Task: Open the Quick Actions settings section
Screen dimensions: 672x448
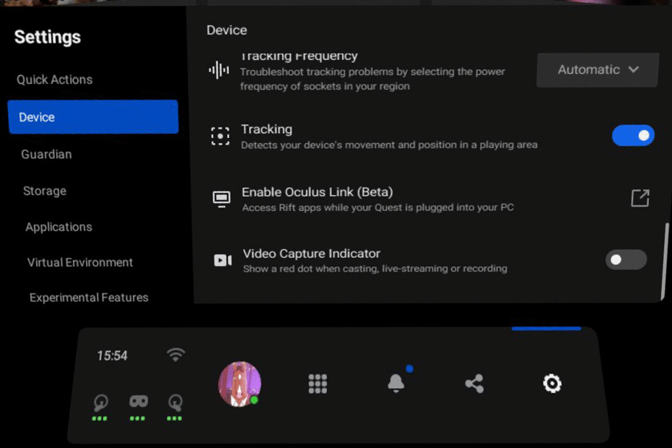Action: click(x=54, y=79)
